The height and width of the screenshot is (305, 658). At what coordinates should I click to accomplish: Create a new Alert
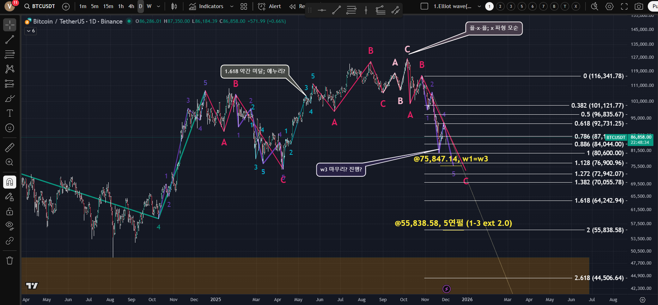(270, 6)
